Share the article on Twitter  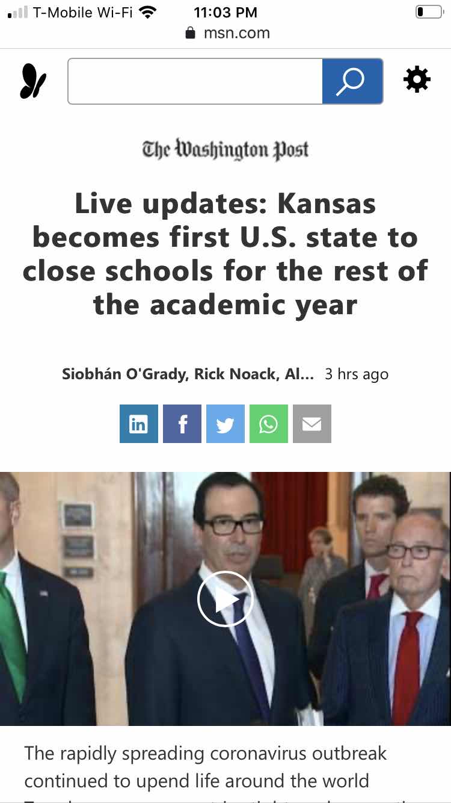(x=226, y=424)
